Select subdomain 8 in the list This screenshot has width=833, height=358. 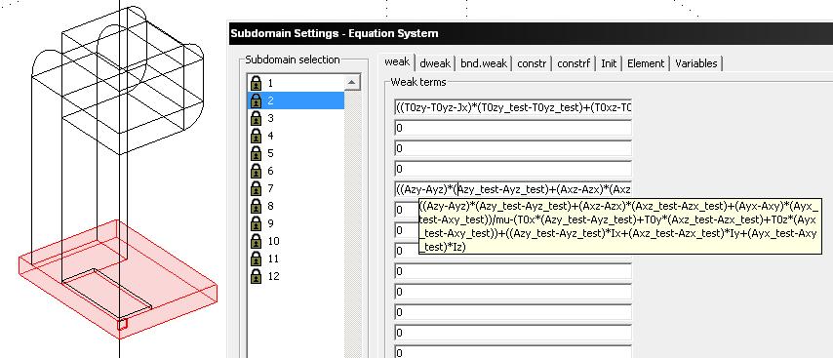pyautogui.click(x=296, y=206)
